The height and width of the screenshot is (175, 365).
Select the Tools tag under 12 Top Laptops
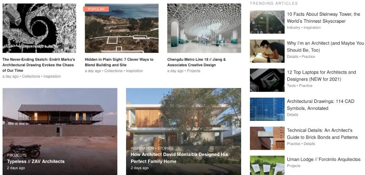click(x=291, y=86)
